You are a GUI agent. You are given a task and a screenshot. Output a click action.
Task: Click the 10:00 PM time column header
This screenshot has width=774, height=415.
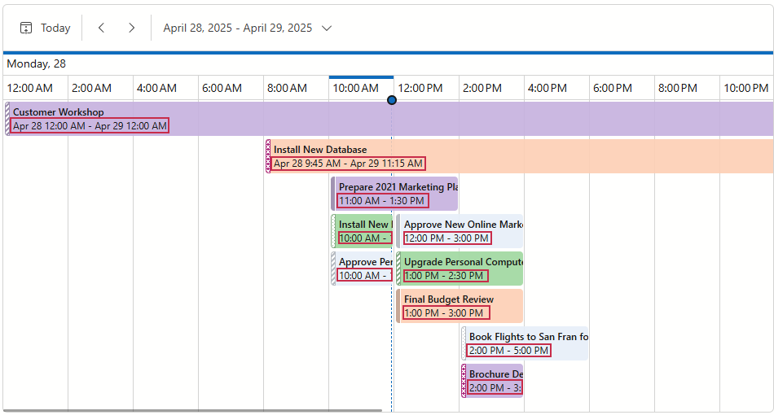point(745,88)
